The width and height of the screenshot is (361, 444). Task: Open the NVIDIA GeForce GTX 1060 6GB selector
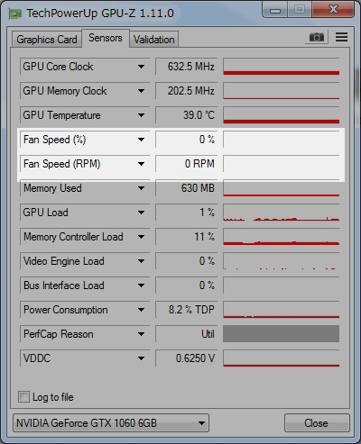111,423
